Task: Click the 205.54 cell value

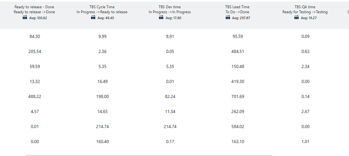Action: coord(35,52)
